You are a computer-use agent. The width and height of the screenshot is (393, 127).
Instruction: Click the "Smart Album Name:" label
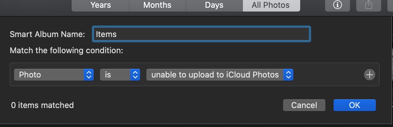click(x=47, y=34)
